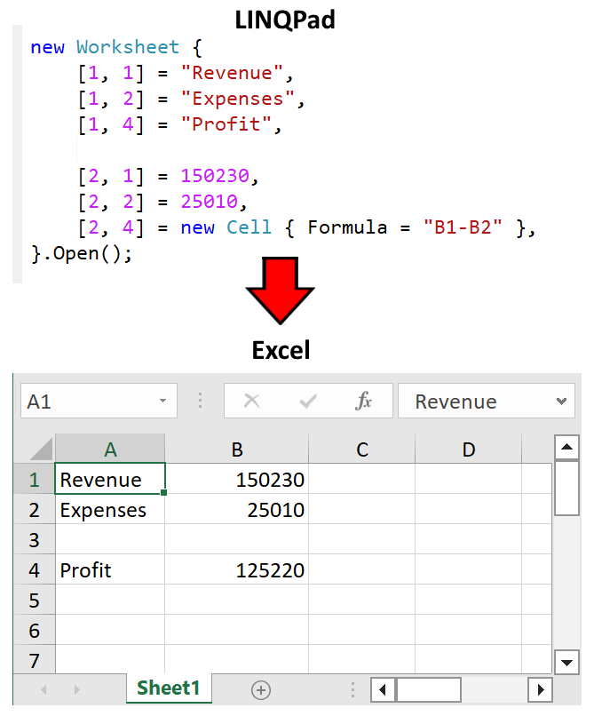Open the Name Box dropdown arrow
Image resolution: width=594 pixels, height=716 pixels.
[162, 401]
